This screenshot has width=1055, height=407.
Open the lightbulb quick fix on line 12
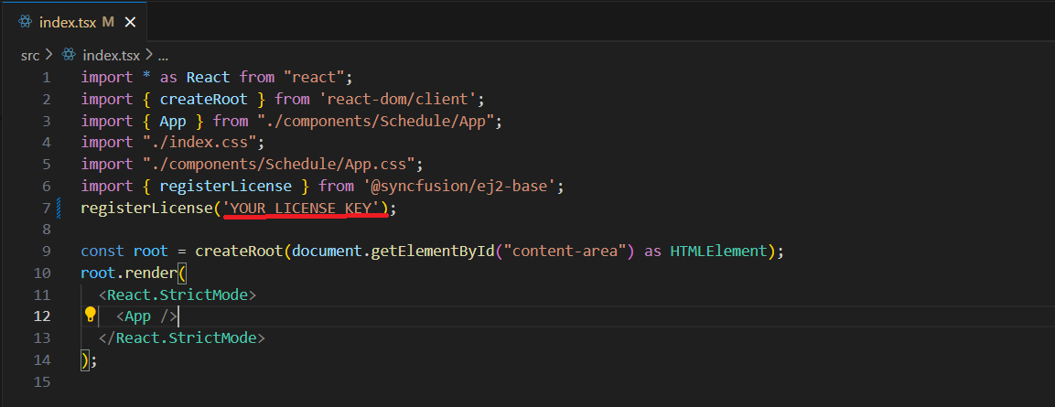coord(91,315)
